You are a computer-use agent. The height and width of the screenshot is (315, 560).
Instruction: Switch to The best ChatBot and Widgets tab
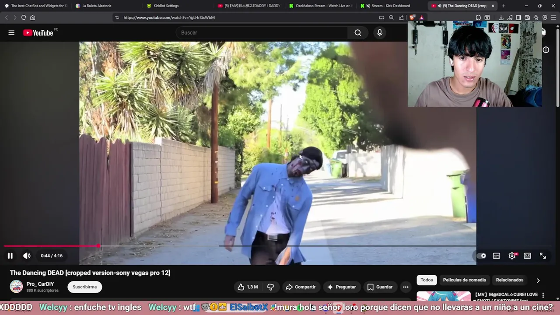point(35,6)
